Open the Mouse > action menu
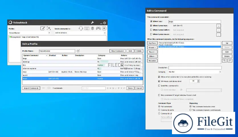This screenshot has width=238, height=137. tap(152, 48)
